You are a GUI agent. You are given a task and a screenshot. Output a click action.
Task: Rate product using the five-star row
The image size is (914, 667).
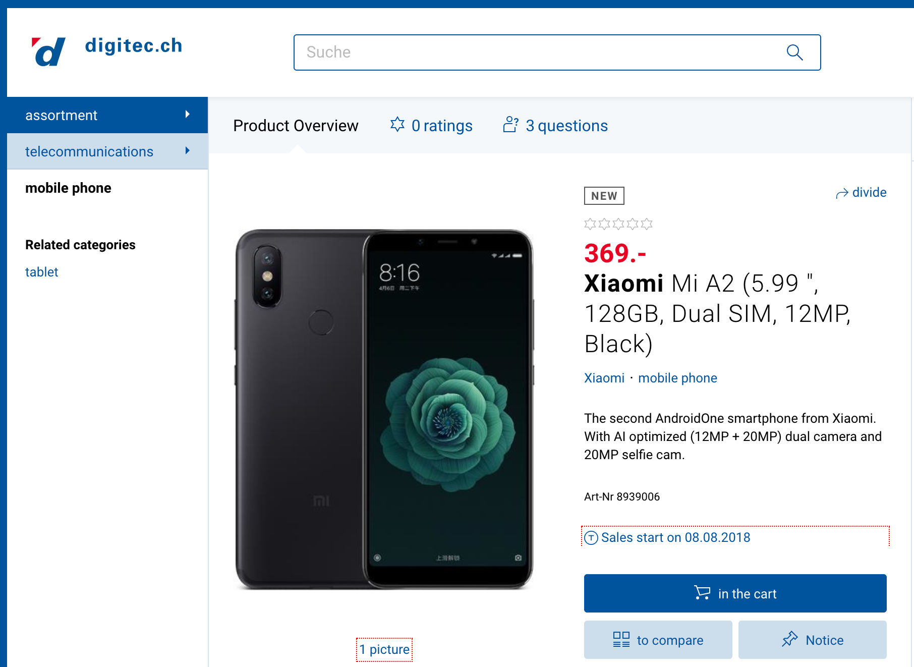coord(618,224)
